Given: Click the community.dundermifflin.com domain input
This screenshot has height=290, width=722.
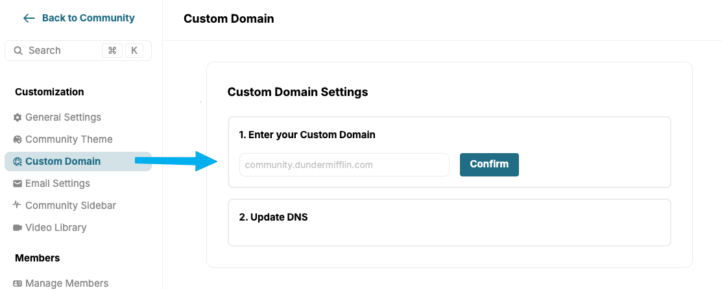Looking at the screenshot, I should tap(344, 165).
